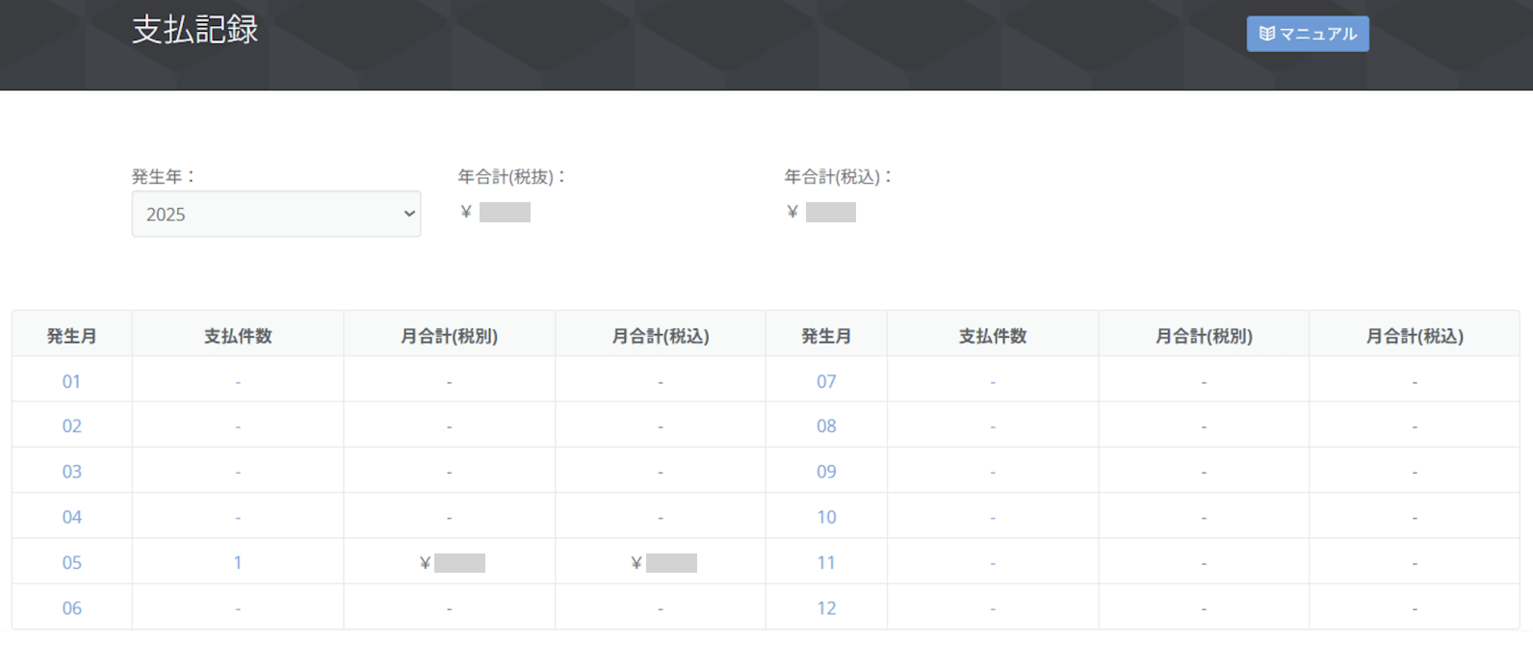Click the 年合計(税込) label

(x=838, y=177)
